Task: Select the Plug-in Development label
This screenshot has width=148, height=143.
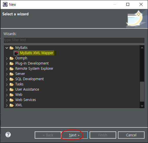Action: [x=32, y=63]
